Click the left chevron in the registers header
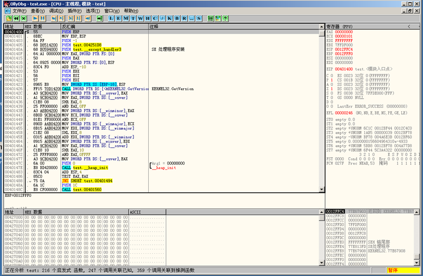423x276 pixels. [408, 26]
